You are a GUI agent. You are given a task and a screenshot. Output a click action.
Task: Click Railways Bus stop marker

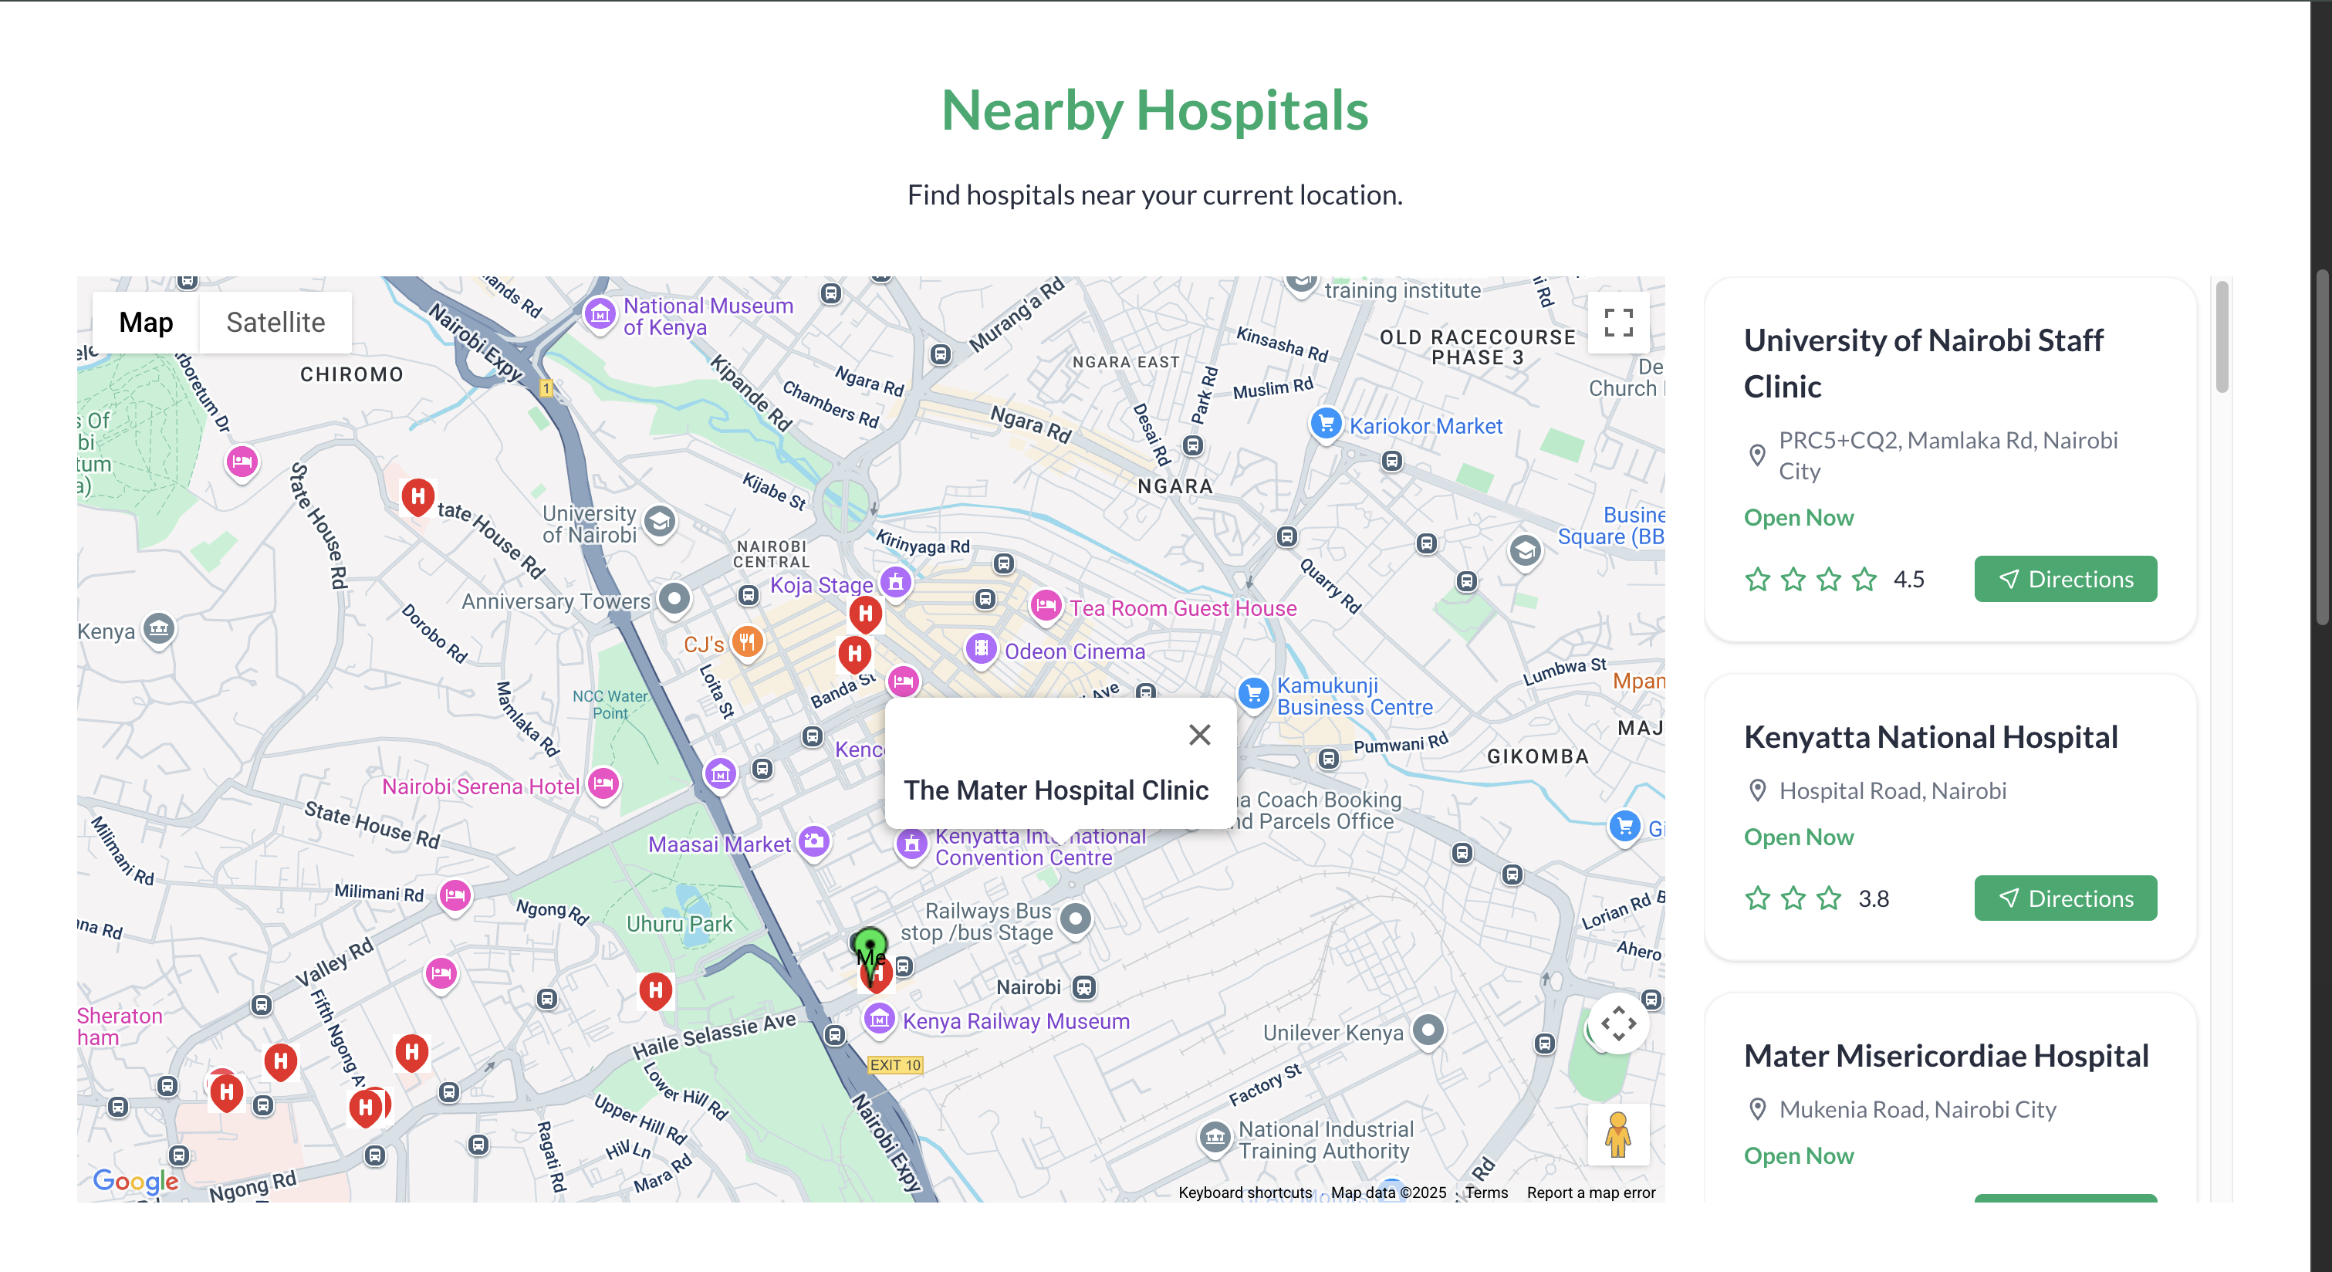pos(1076,921)
